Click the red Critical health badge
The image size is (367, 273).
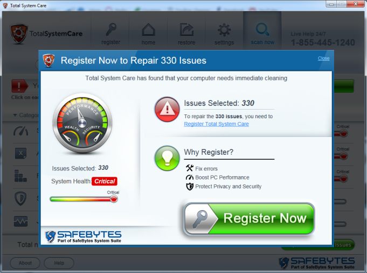(105, 181)
